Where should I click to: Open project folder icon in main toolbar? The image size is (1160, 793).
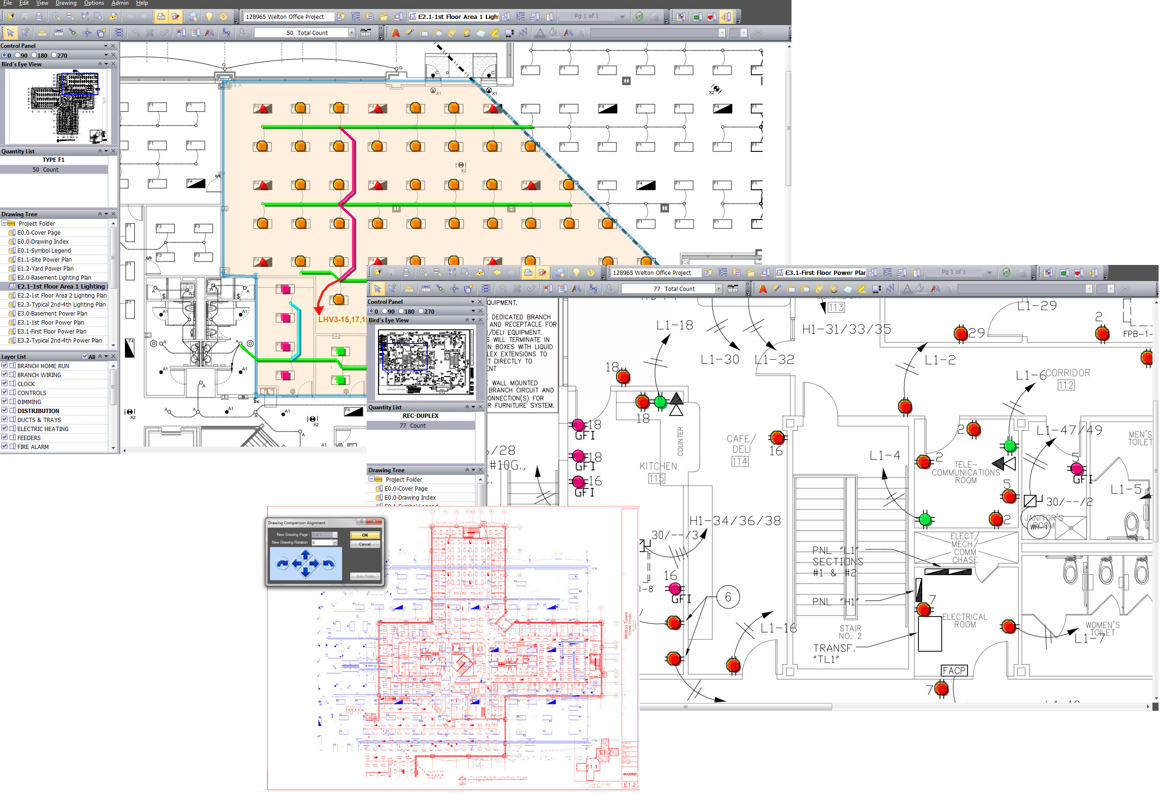pyautogui.click(x=11, y=17)
